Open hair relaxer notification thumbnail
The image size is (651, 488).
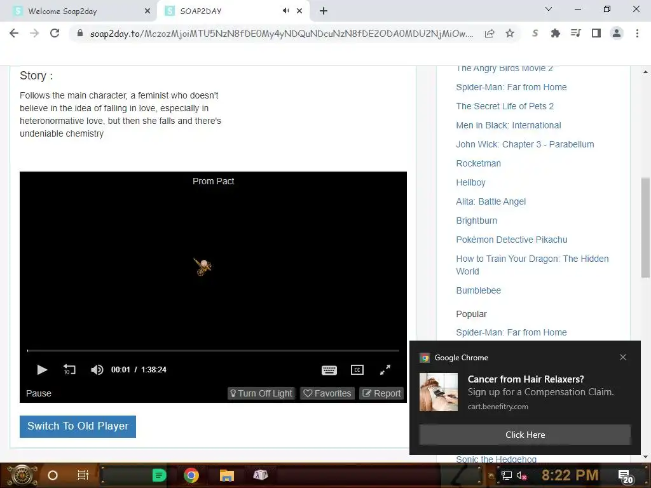click(x=439, y=392)
